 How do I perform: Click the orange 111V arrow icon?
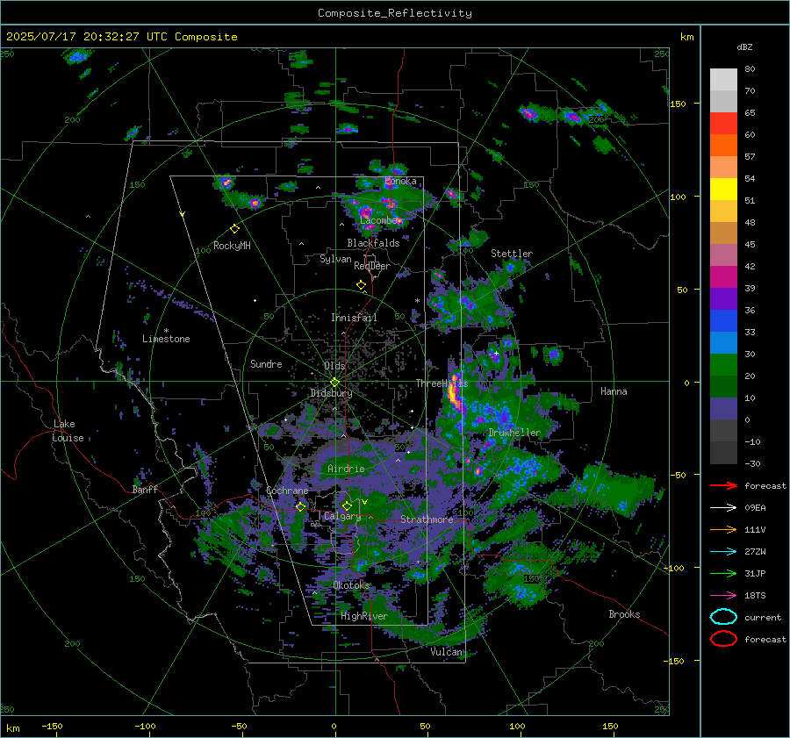pyautogui.click(x=723, y=529)
